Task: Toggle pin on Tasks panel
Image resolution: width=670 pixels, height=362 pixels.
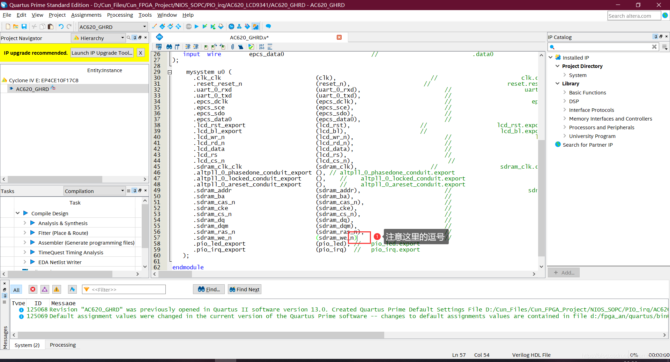Action: coord(135,191)
